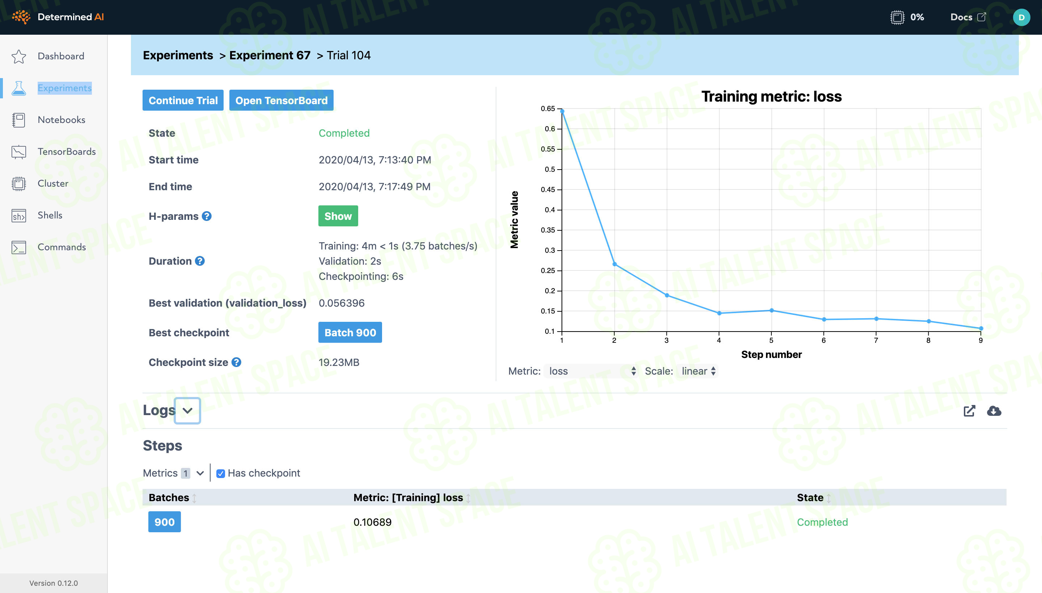This screenshot has width=1042, height=593.
Task: Click the step 2 data point on chart
Action: pyautogui.click(x=614, y=264)
